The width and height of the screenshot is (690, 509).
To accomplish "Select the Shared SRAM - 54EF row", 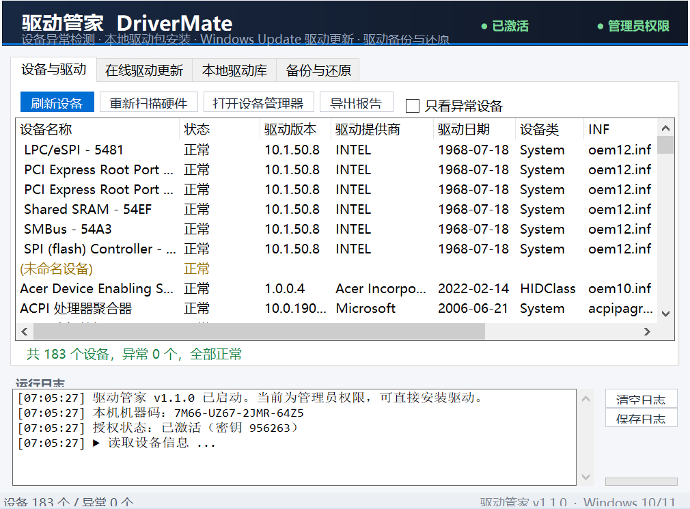I will click(337, 209).
